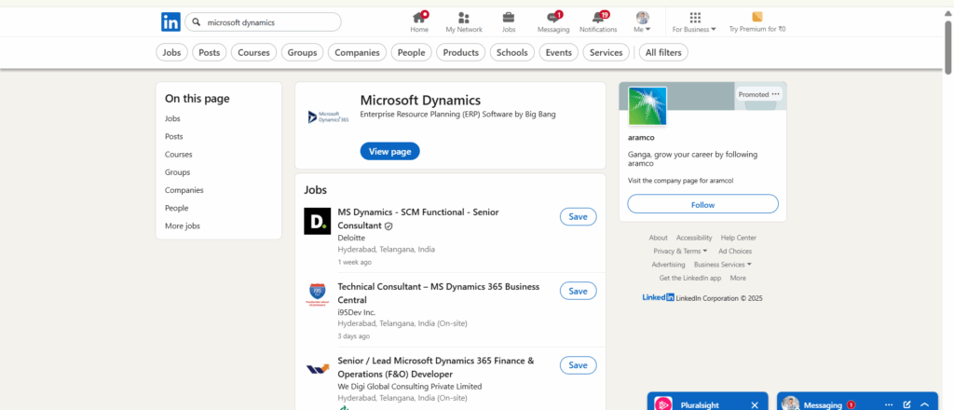The height and width of the screenshot is (410, 954).
Task: Filter results by Posts
Action: point(210,53)
